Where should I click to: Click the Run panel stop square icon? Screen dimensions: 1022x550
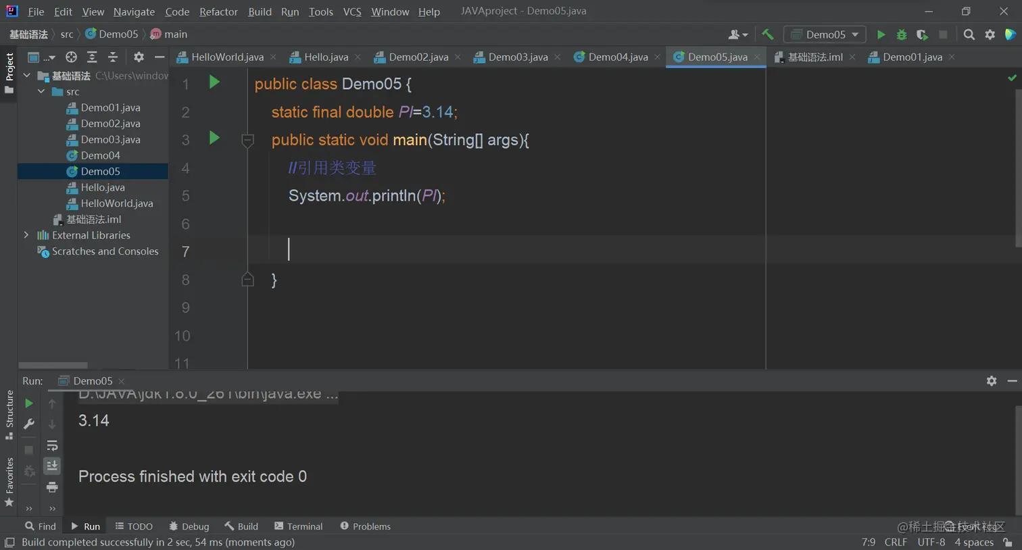[x=28, y=449]
